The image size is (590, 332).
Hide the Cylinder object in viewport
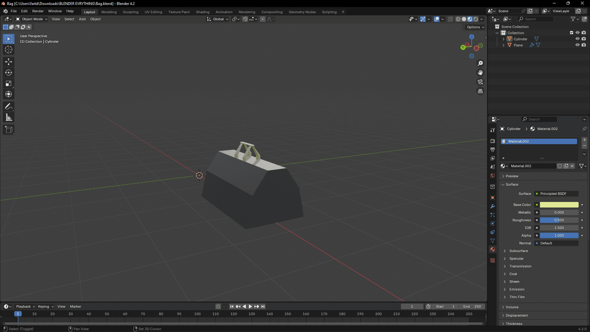pyautogui.click(x=577, y=39)
